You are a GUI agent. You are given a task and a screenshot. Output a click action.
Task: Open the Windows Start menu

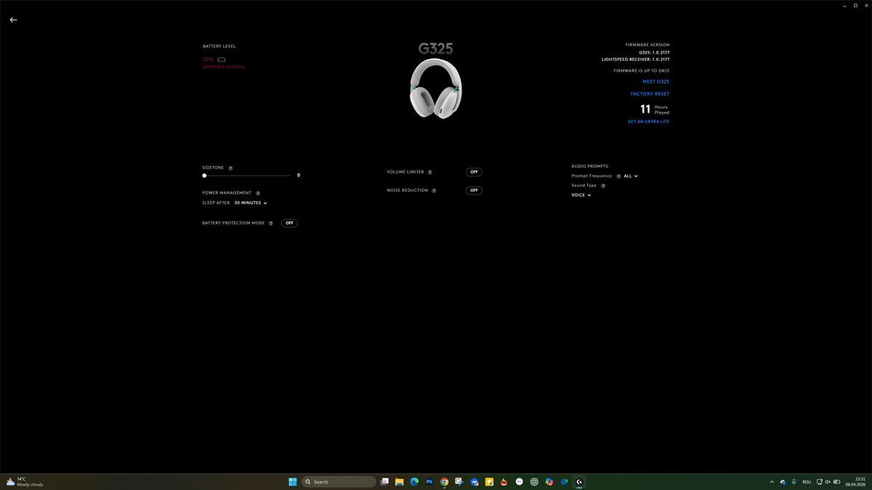(x=293, y=482)
